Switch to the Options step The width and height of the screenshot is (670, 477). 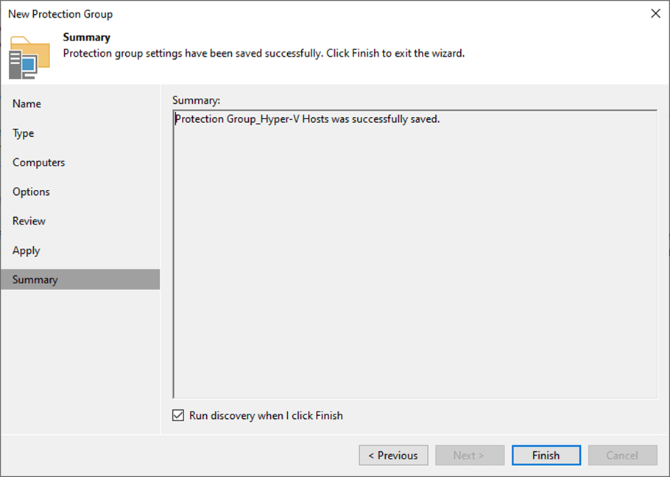[32, 192]
